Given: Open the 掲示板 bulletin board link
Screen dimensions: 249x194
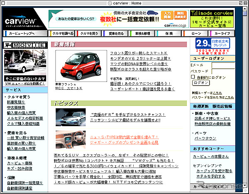Looking at the screenshot, I should tap(141, 84).
